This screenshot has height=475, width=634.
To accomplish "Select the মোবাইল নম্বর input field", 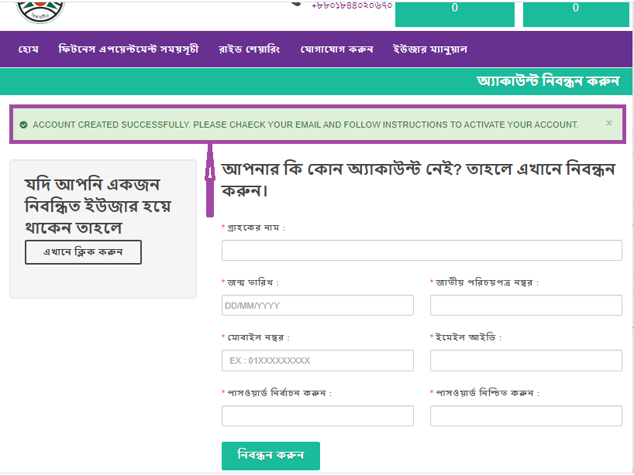I will [x=318, y=361].
